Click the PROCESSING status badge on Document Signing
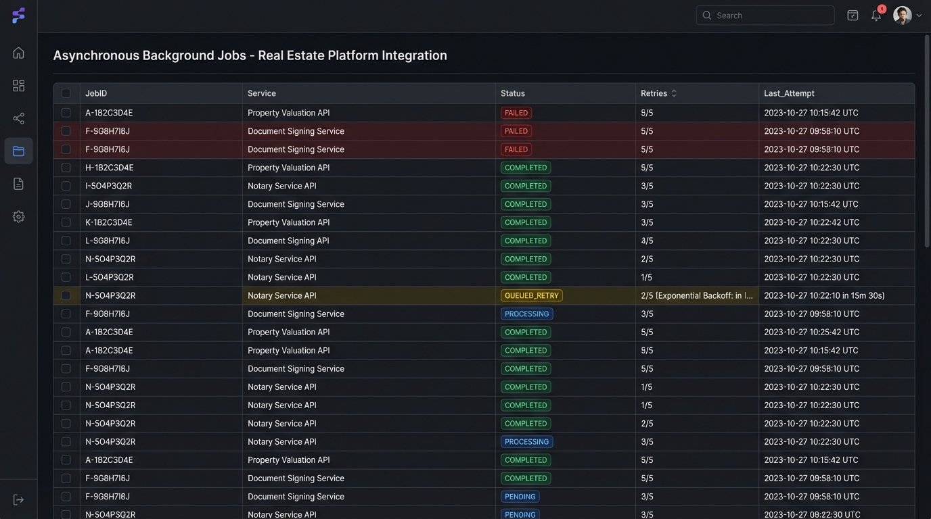 [x=526, y=313]
